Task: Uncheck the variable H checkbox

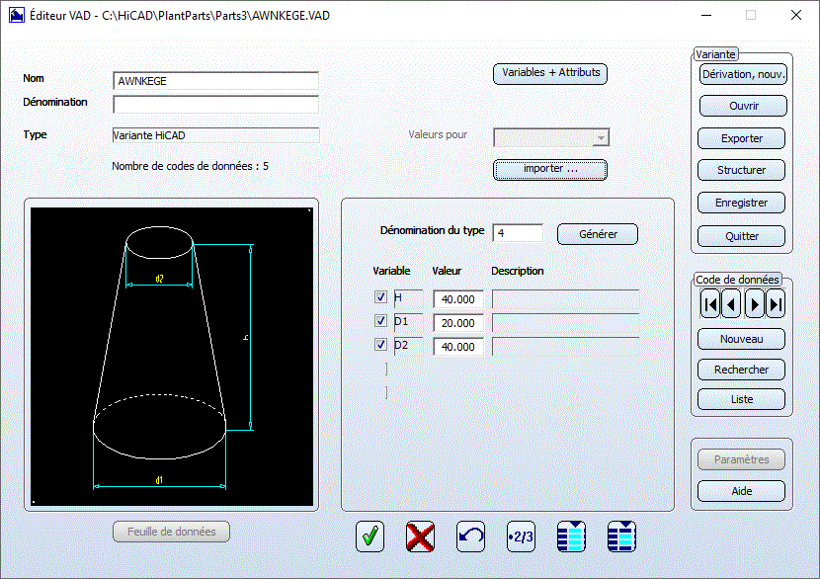Action: (380, 297)
